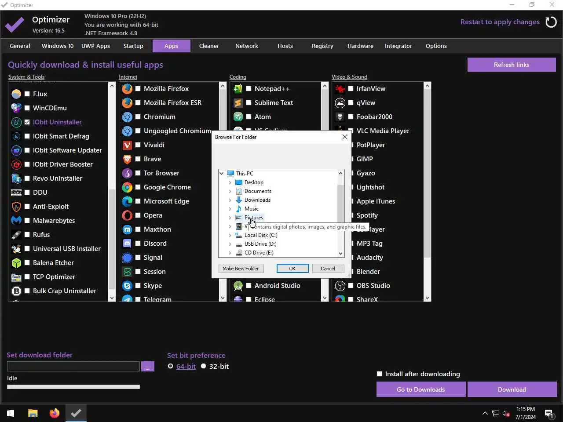Click the F.lux app icon
The height and width of the screenshot is (422, 563).
[16, 94]
